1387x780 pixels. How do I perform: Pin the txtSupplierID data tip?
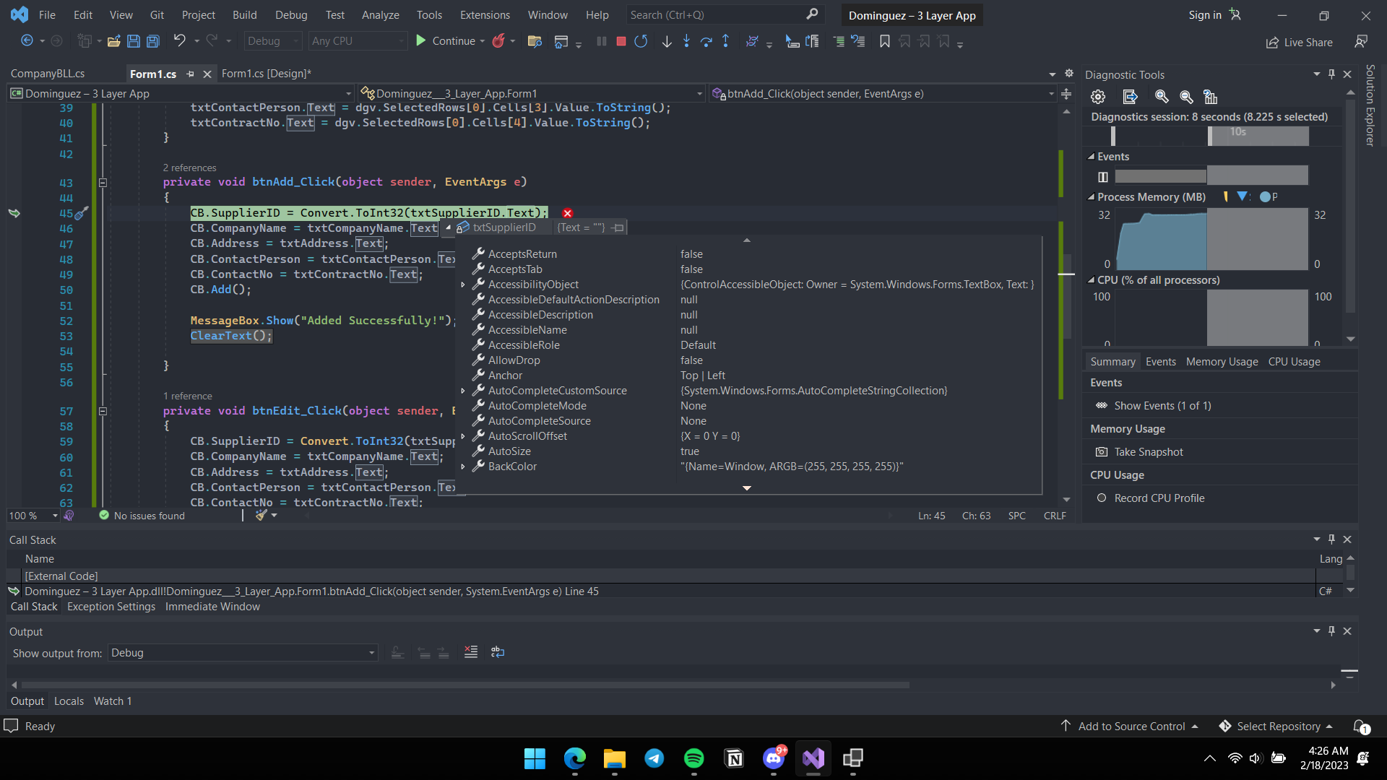click(x=618, y=227)
